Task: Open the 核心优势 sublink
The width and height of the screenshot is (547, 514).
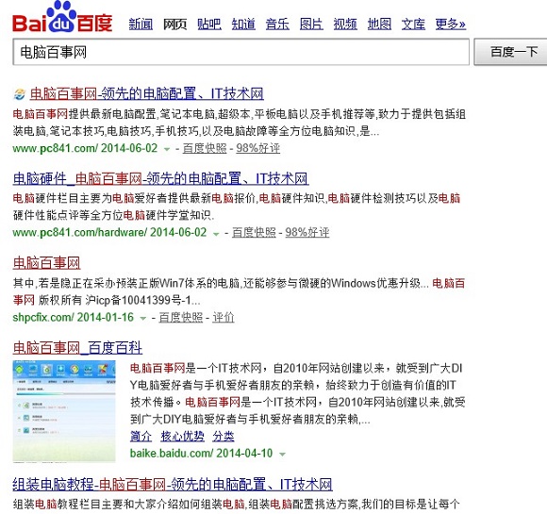Action: click(x=182, y=436)
